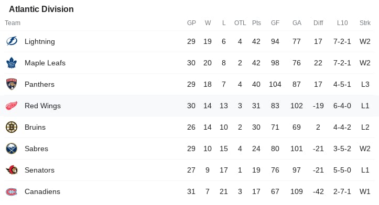
Task: Click the Canadiens CH logo
Action: pos(12,192)
